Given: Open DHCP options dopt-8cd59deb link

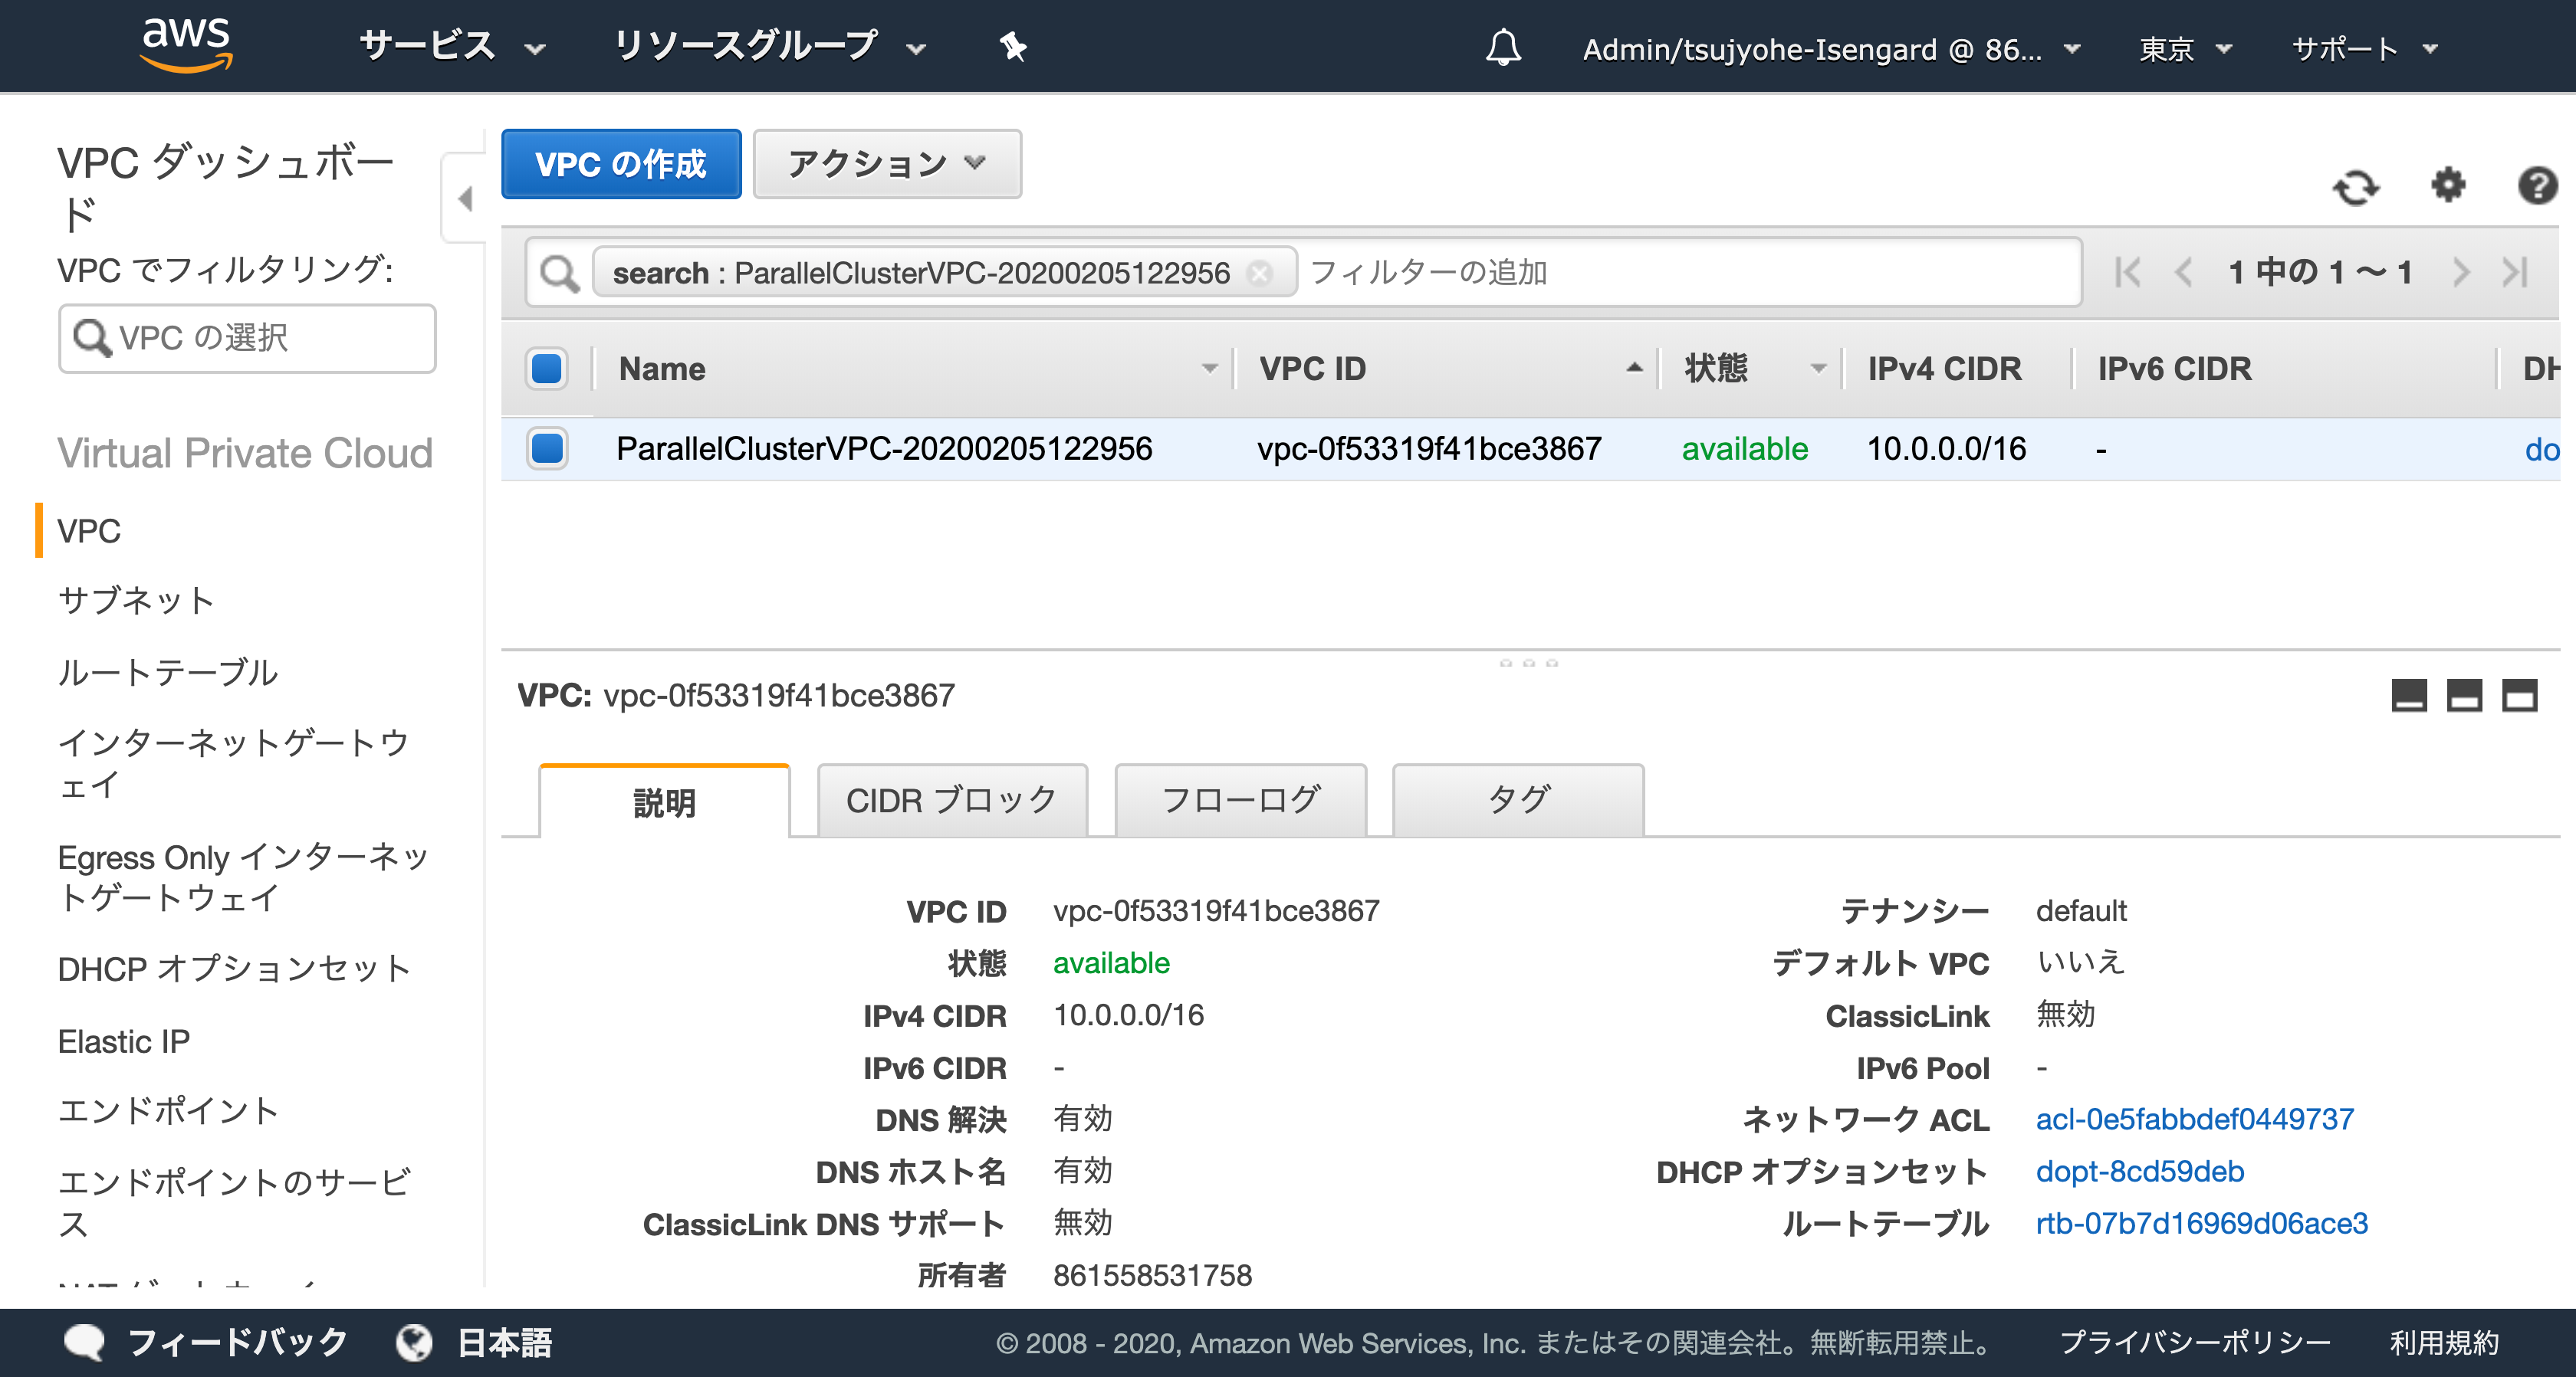Looking at the screenshot, I should [x=2140, y=1171].
